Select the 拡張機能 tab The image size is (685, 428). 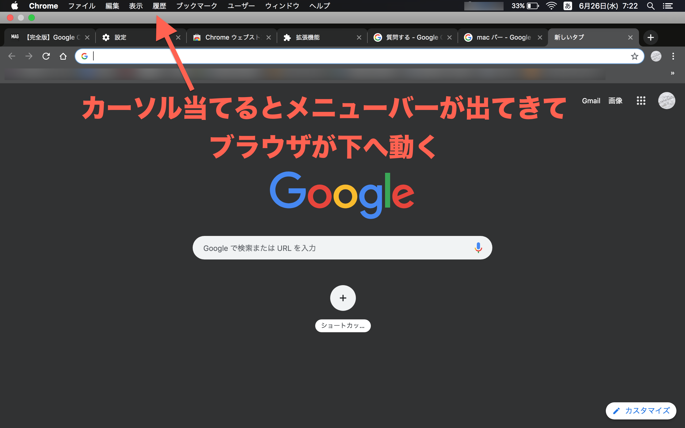(320, 37)
